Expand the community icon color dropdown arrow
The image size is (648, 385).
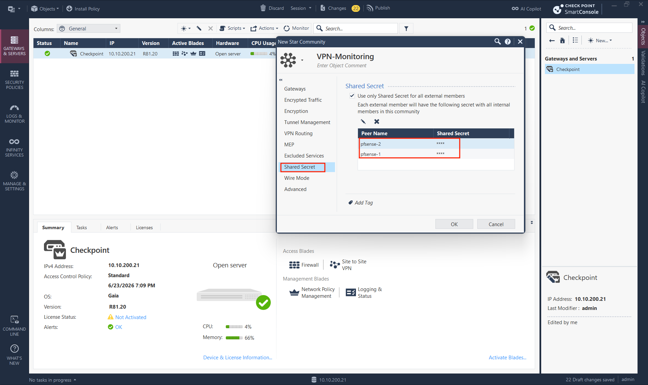[x=302, y=61]
